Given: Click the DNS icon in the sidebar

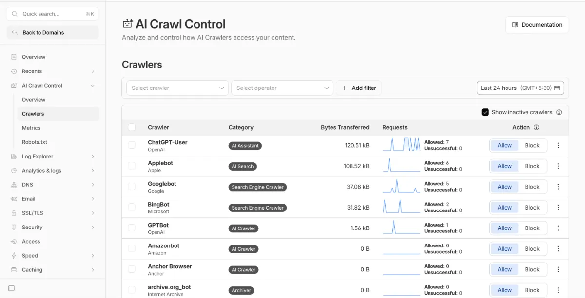Looking at the screenshot, I should pyautogui.click(x=15, y=185).
